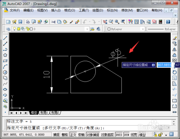This screenshot has height=139, width=180.
Task: Expand the layer selection dropdown
Action: click(87, 29)
